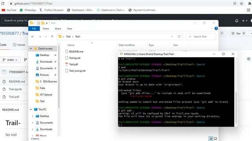The image size is (252, 141).
Task: Open the main branch dropdown on GitHub
Action: pyautogui.click(x=10, y=60)
